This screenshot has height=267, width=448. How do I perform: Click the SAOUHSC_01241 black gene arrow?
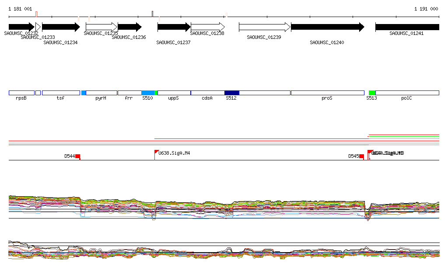click(407, 27)
